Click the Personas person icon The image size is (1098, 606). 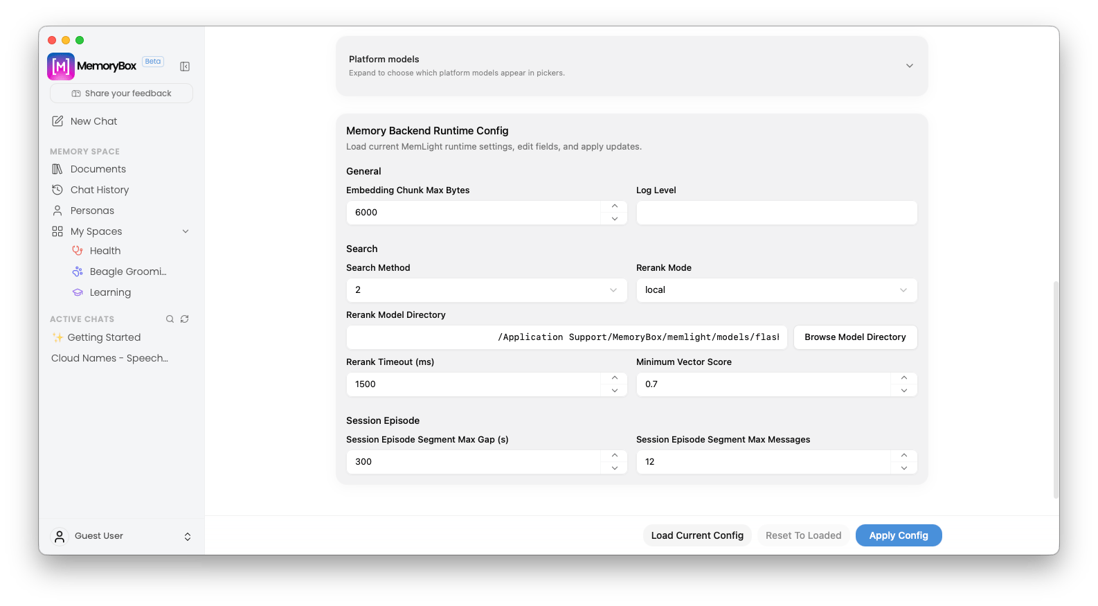(x=57, y=211)
